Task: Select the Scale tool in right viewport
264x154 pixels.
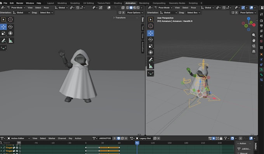Action: click(x=151, y=46)
